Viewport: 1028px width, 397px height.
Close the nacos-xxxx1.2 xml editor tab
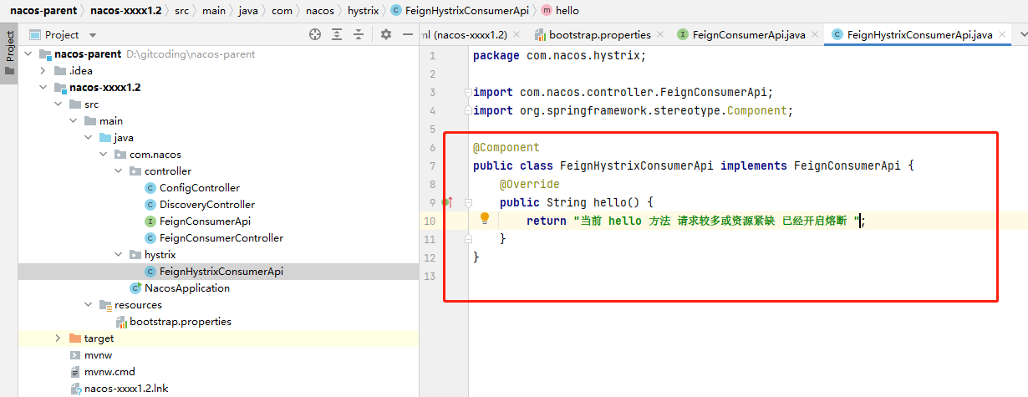(517, 34)
